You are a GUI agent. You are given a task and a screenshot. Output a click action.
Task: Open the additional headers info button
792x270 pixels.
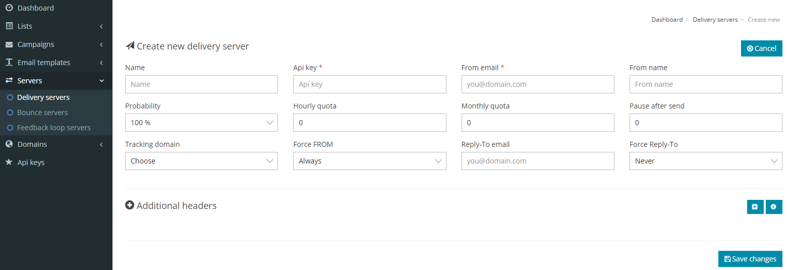point(774,207)
